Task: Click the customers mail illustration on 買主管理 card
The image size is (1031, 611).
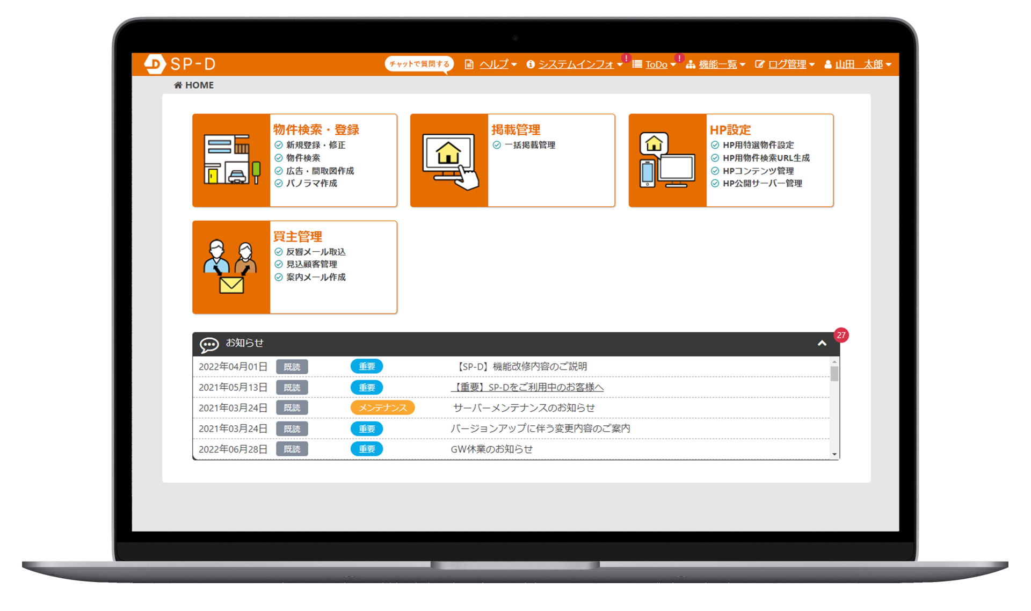Action: 231,266
